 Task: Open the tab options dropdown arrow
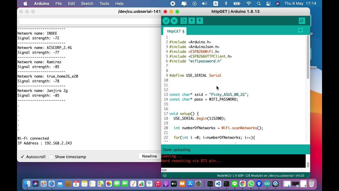click(x=300, y=31)
